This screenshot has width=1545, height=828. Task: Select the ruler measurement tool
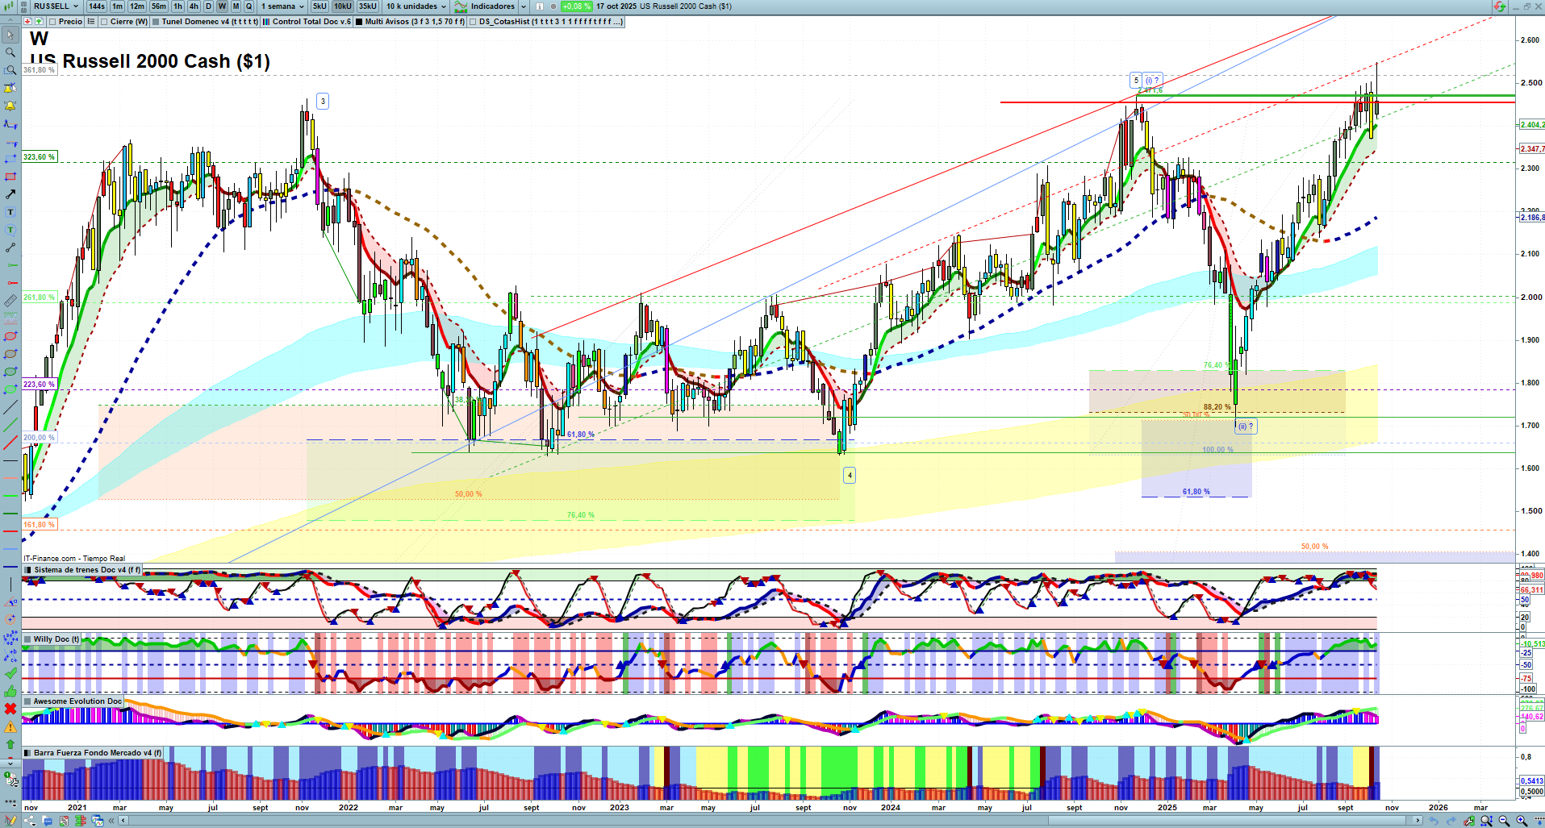click(x=10, y=301)
